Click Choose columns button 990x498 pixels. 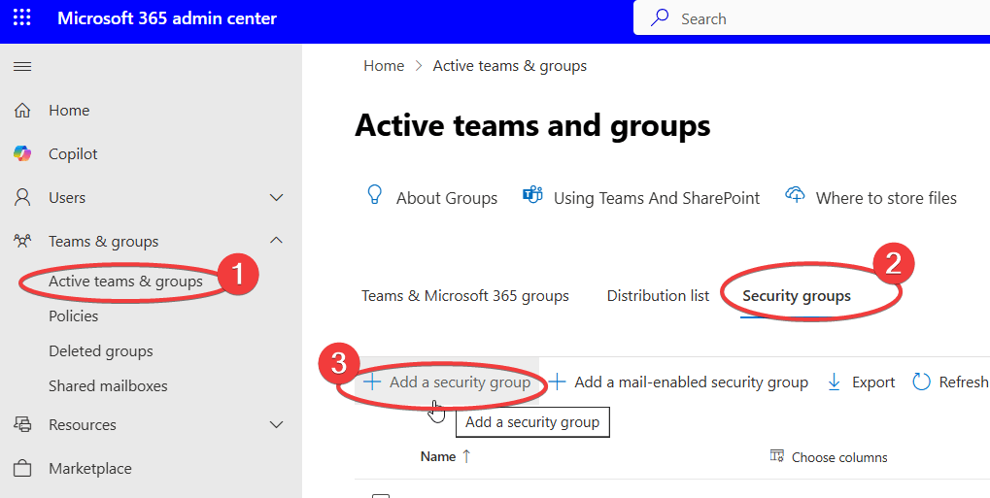pos(829,457)
